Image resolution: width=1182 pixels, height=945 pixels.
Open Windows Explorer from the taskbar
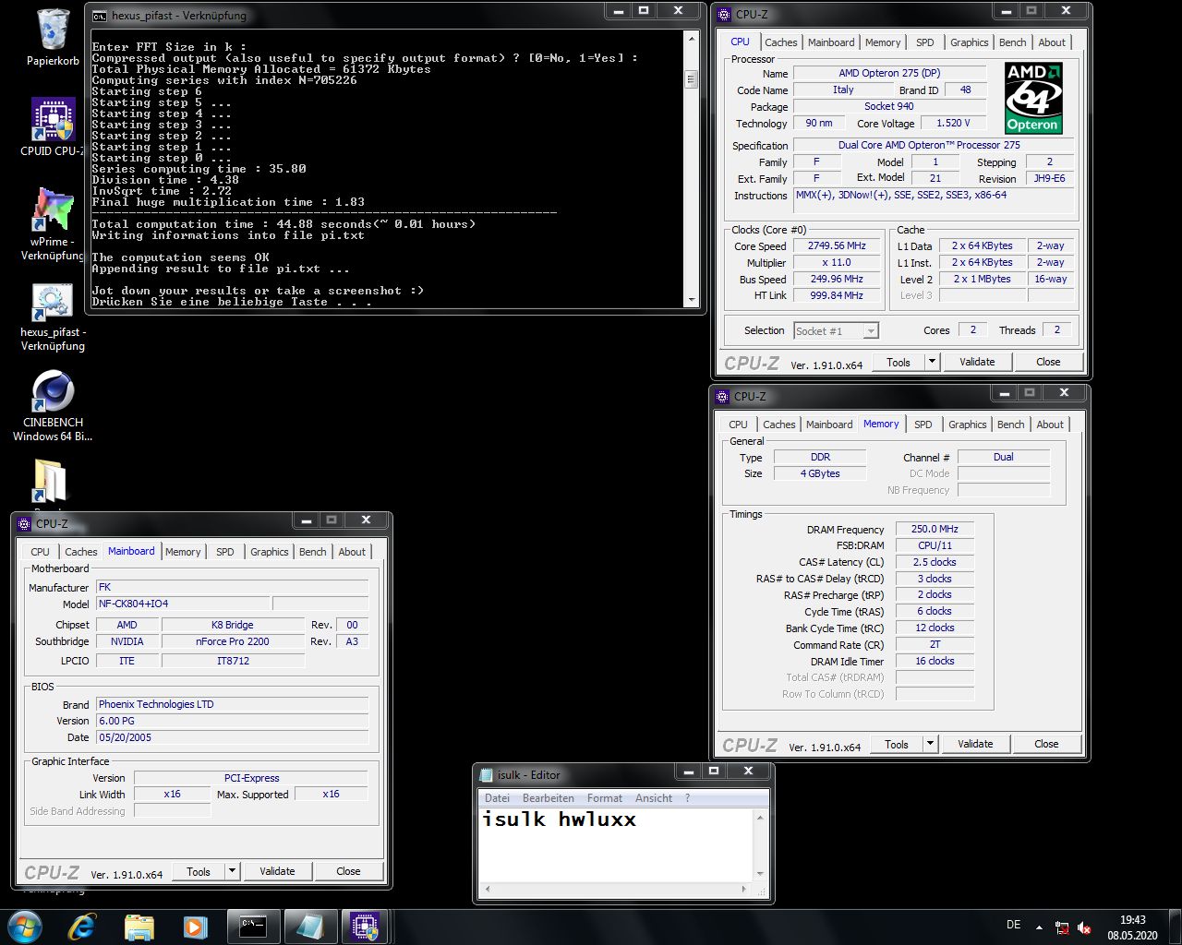(139, 927)
